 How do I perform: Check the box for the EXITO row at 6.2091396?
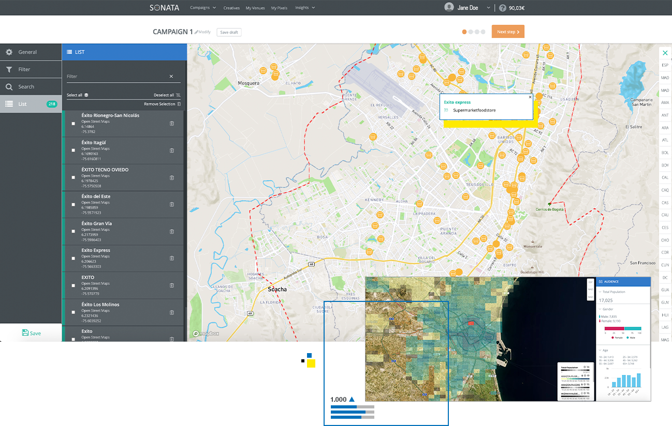point(73,285)
